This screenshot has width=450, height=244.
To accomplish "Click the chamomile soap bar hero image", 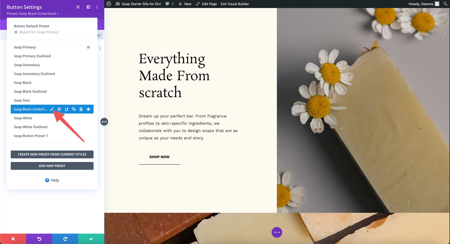I will [363, 110].
